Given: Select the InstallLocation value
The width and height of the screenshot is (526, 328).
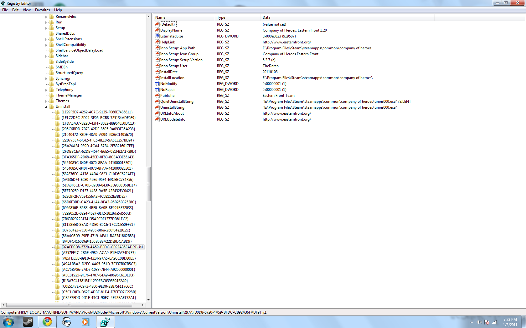Looking at the screenshot, I should tap(172, 78).
